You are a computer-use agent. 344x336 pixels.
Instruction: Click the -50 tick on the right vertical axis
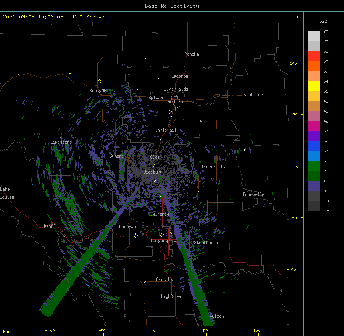293,218
